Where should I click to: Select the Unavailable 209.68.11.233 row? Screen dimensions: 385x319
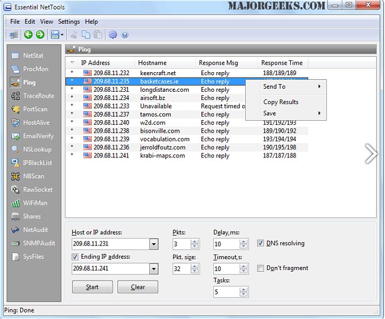(x=156, y=106)
